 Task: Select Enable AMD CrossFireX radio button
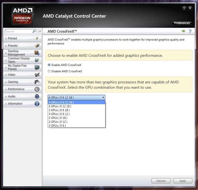coord(49,65)
